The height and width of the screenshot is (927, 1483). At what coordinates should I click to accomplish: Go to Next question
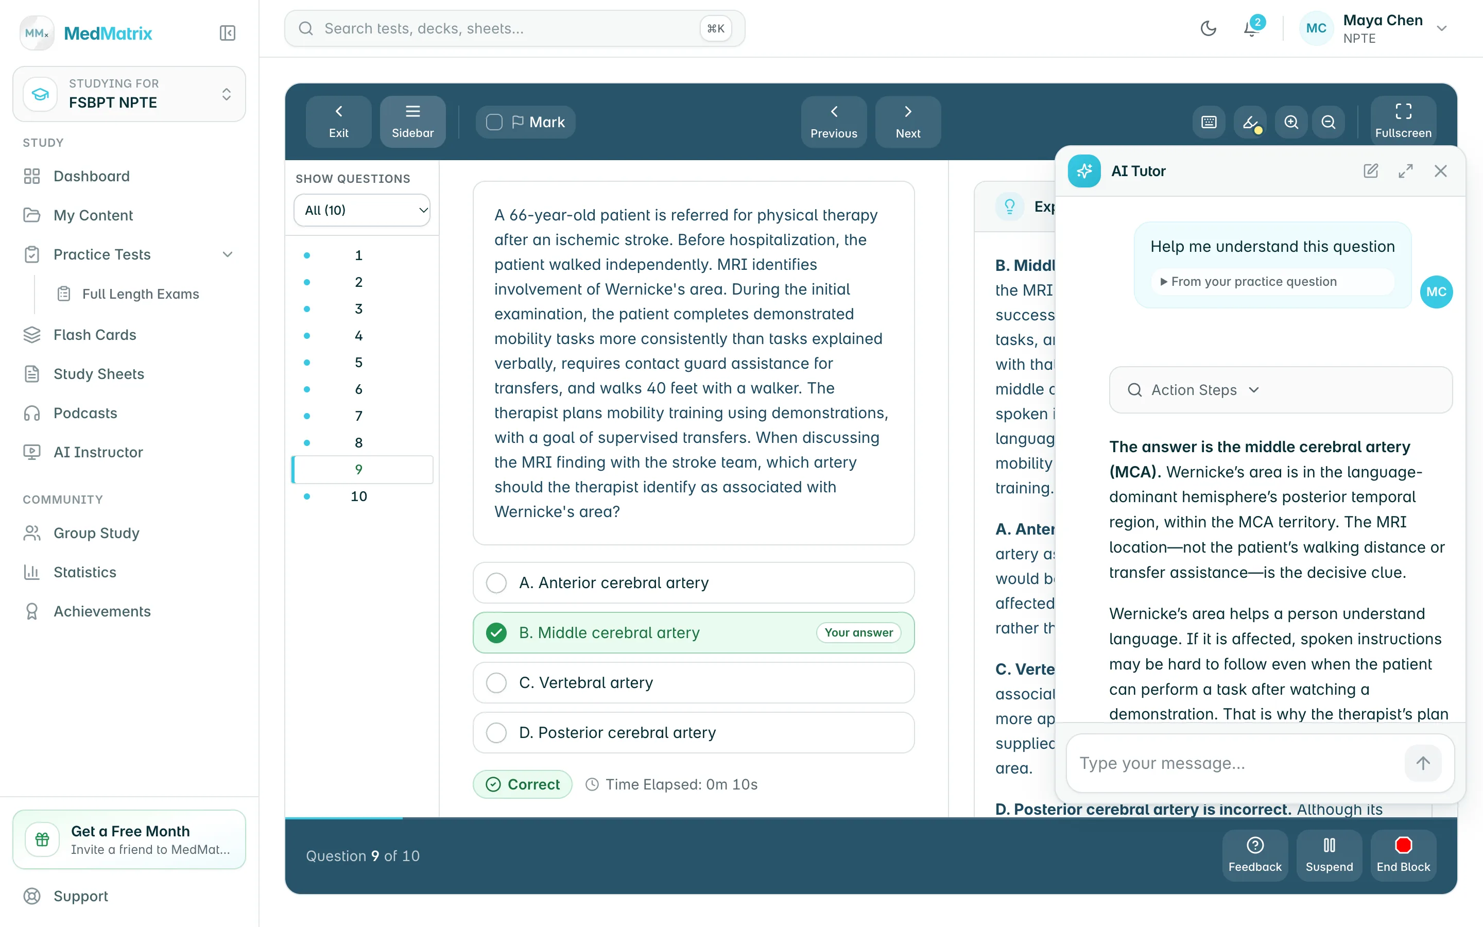click(x=908, y=122)
